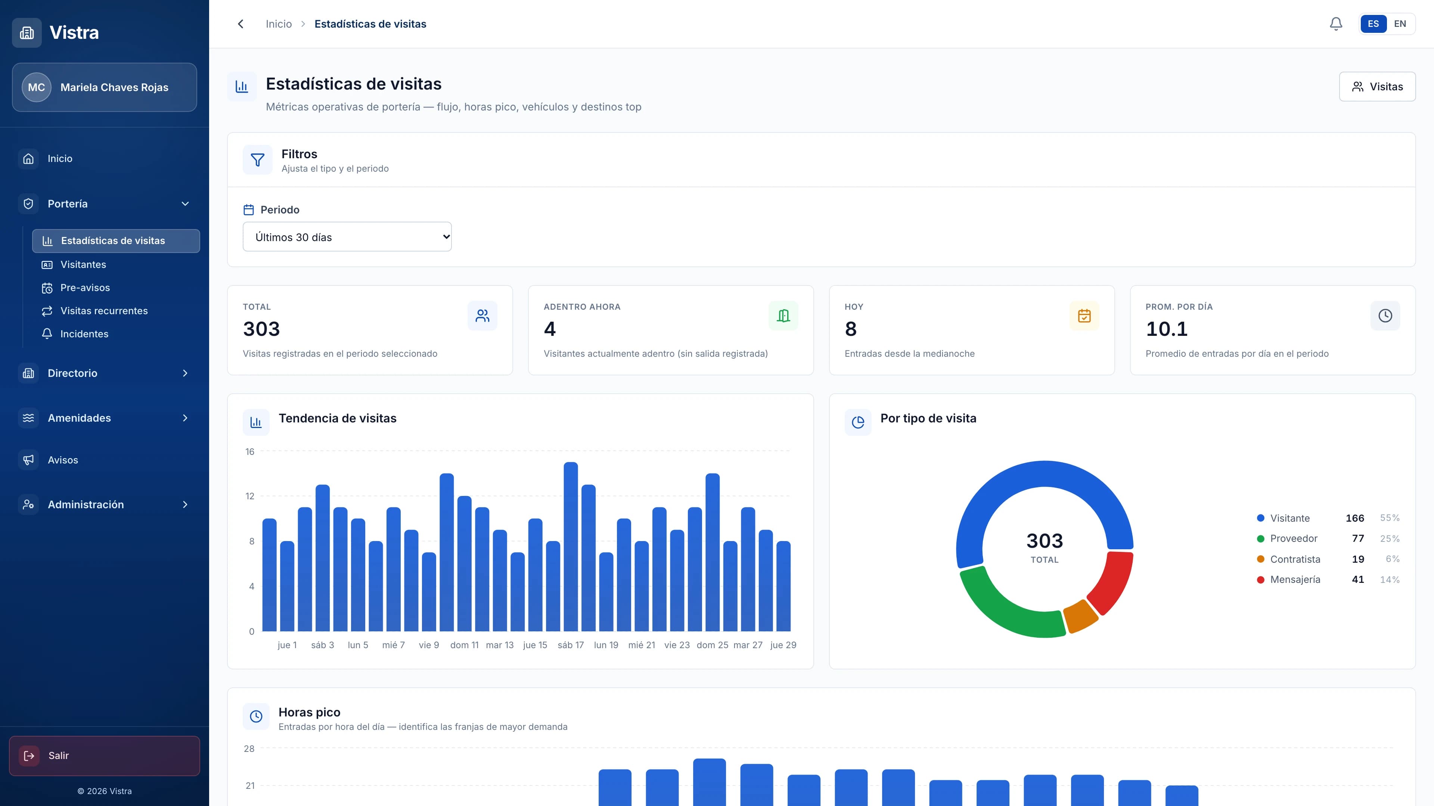Click the Inicio sidebar link
This screenshot has height=806, width=1434.
(x=104, y=159)
